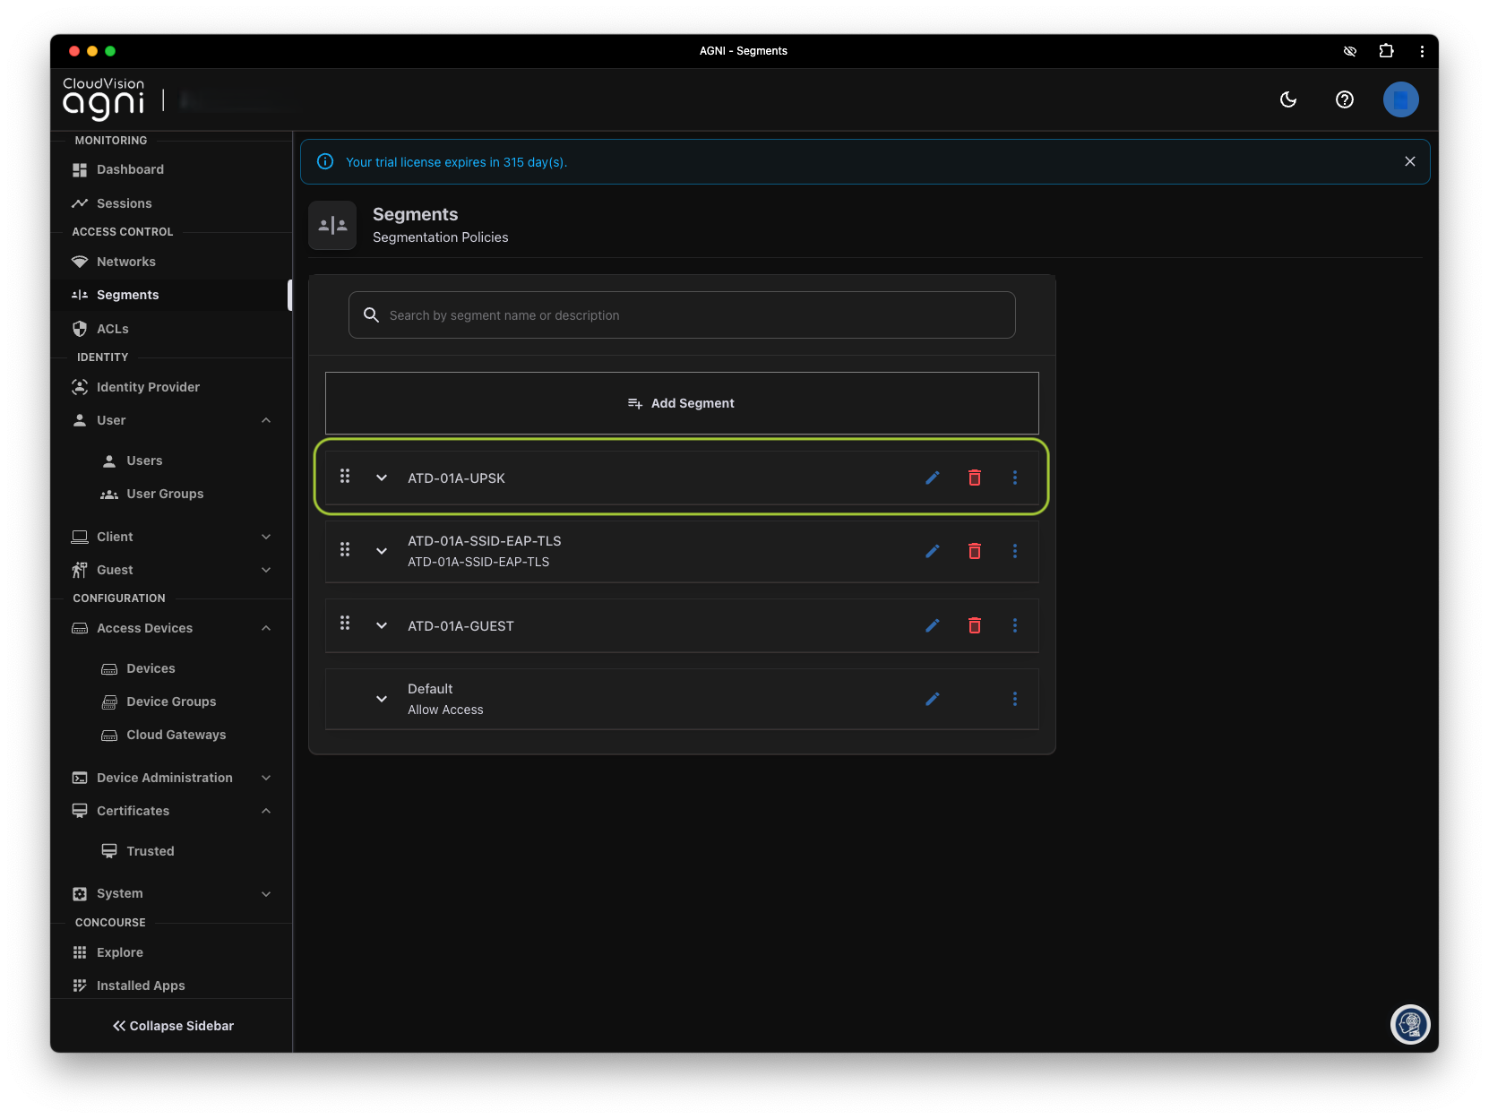1489x1119 pixels.
Task: Open the user profile avatar
Action: 1400,99
